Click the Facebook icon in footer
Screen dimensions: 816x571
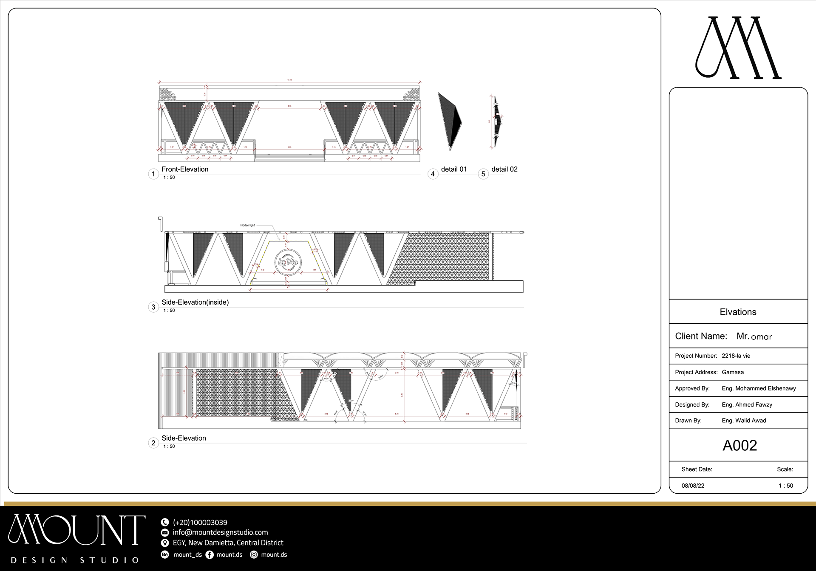pyautogui.click(x=210, y=554)
